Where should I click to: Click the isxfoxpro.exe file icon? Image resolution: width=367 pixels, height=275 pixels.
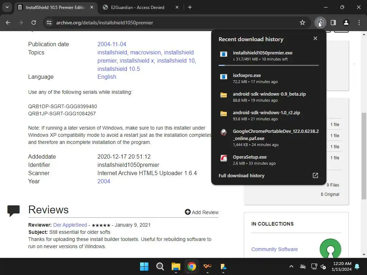coord(224,77)
